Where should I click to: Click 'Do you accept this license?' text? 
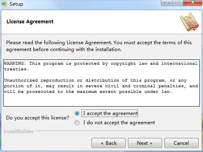click(x=37, y=118)
